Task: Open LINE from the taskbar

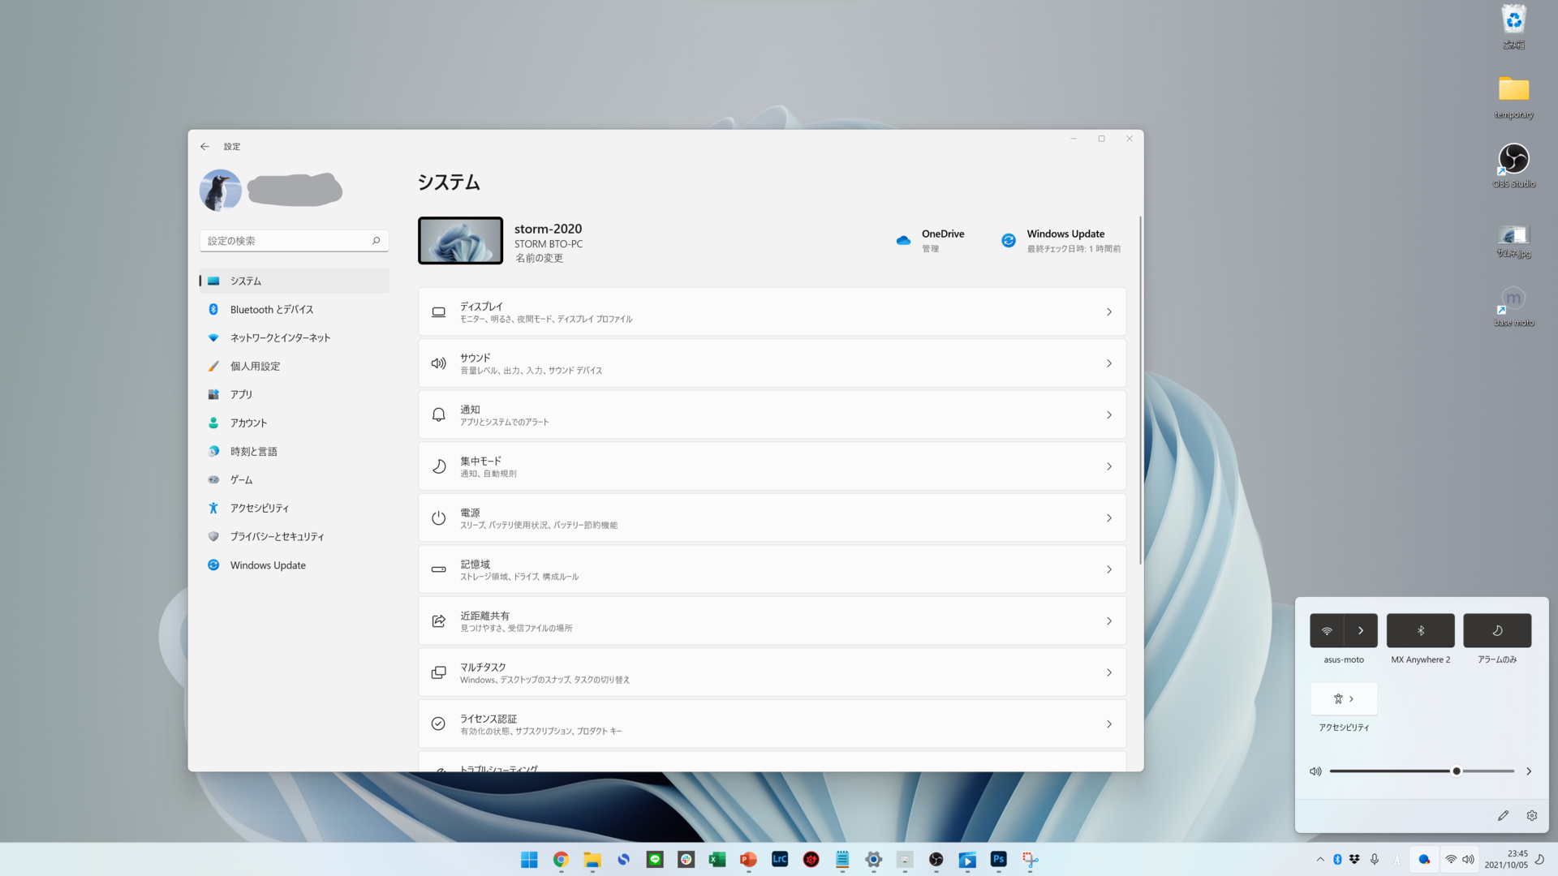Action: [x=655, y=860]
